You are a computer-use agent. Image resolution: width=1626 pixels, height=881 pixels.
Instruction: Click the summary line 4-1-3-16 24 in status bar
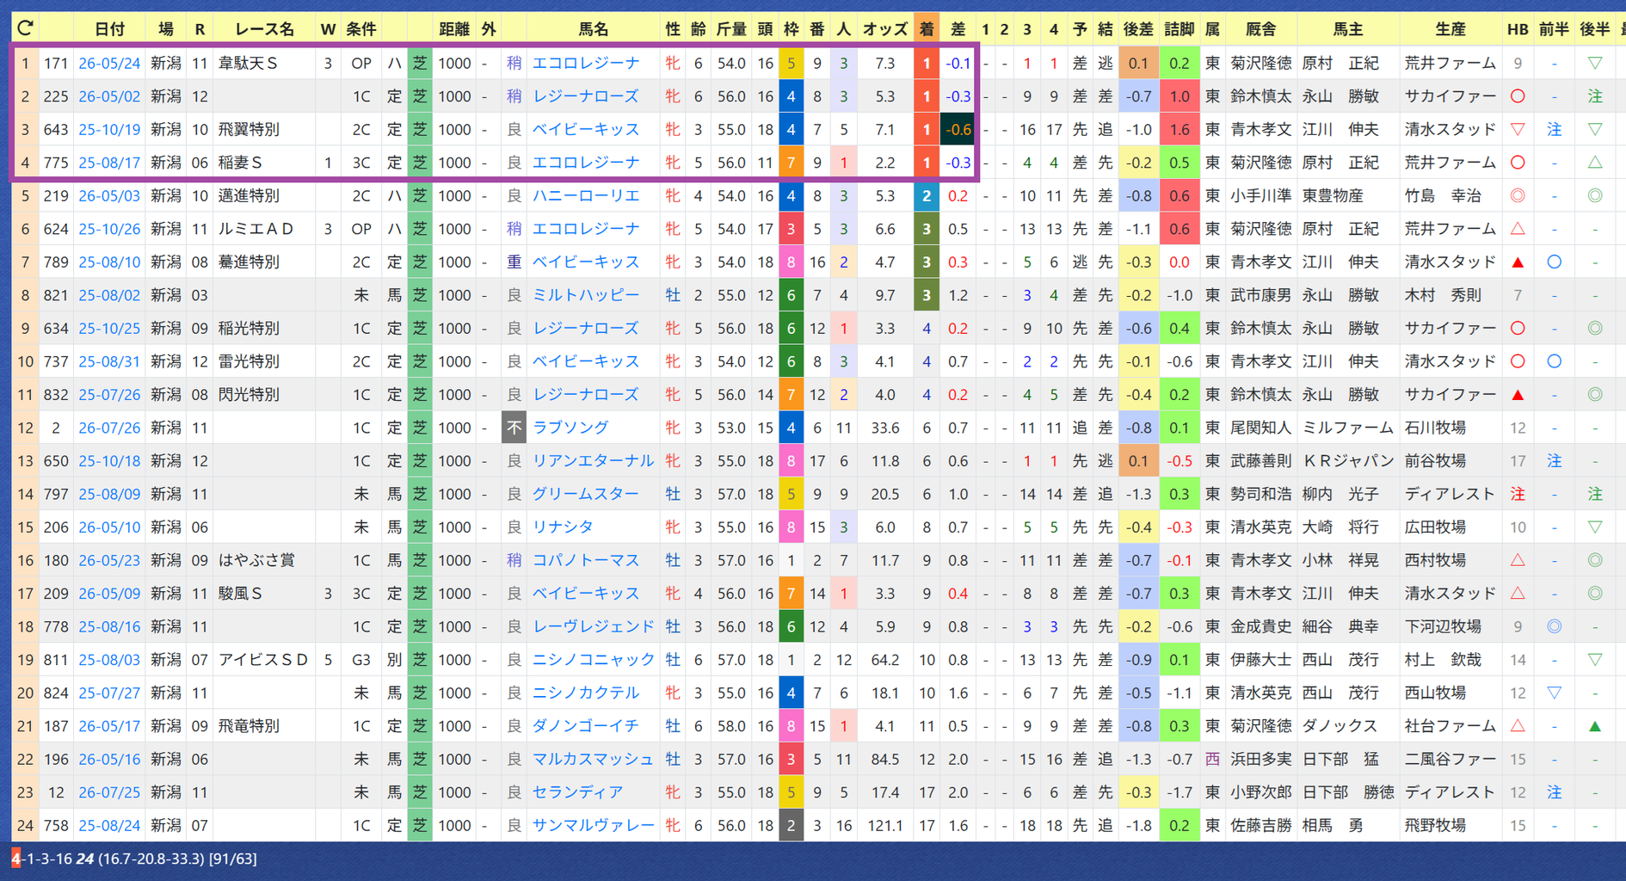point(133,859)
